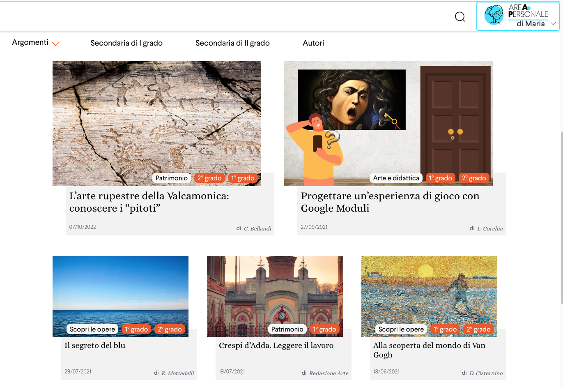Select 2° grado tag on Il segreto del blu
The image size is (563, 387).
(x=170, y=329)
